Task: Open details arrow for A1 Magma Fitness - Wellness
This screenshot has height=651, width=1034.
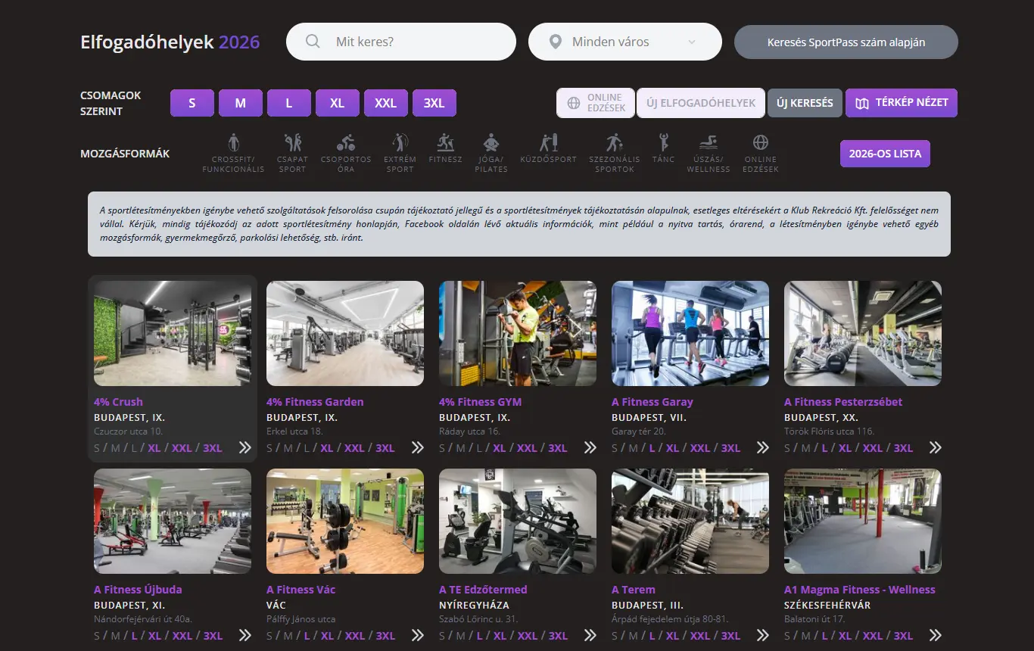Action: point(935,635)
